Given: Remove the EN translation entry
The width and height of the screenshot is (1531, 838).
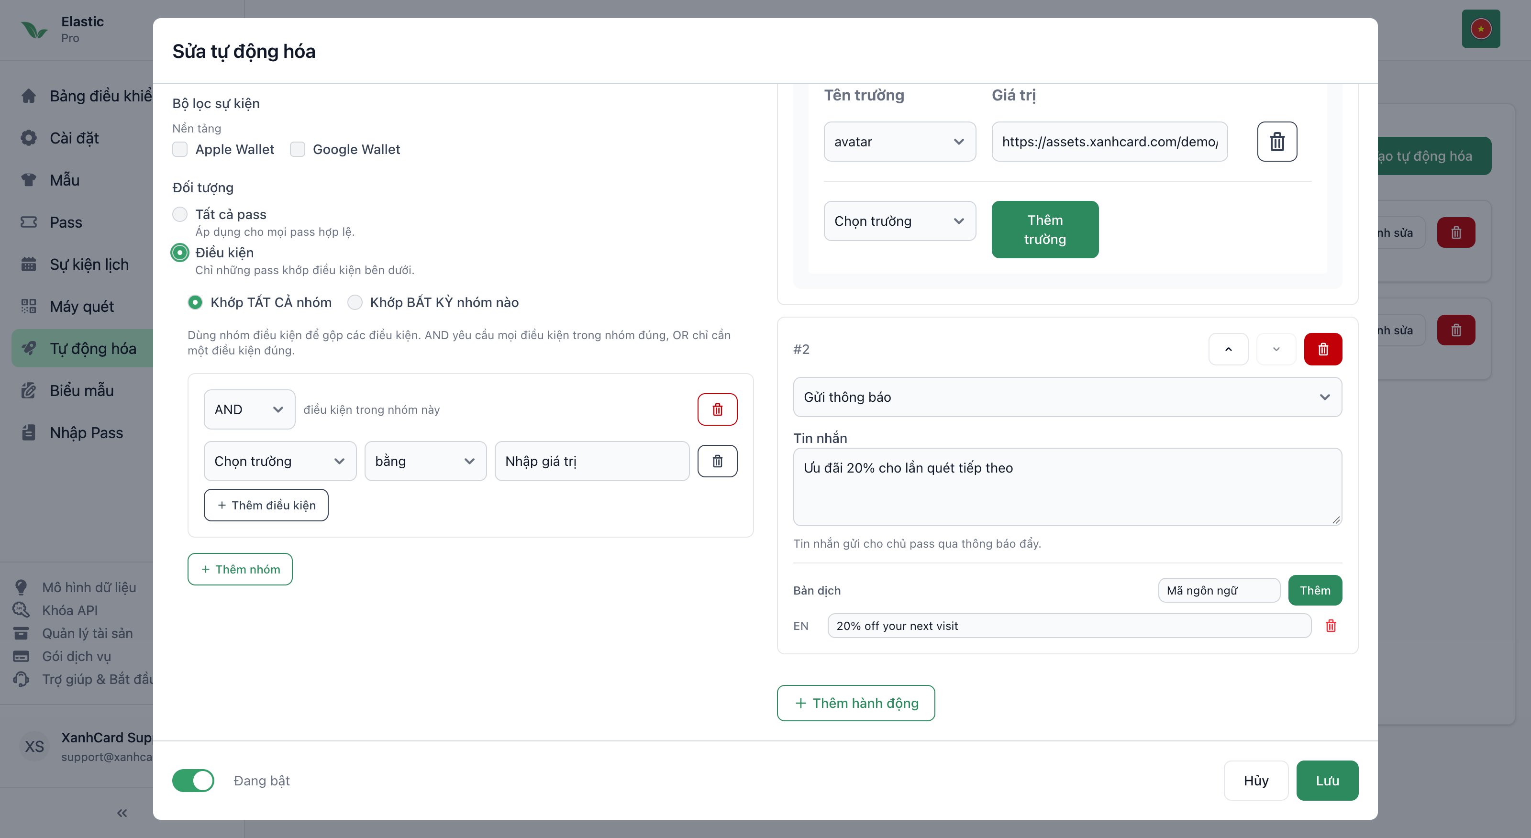Looking at the screenshot, I should (x=1331, y=626).
